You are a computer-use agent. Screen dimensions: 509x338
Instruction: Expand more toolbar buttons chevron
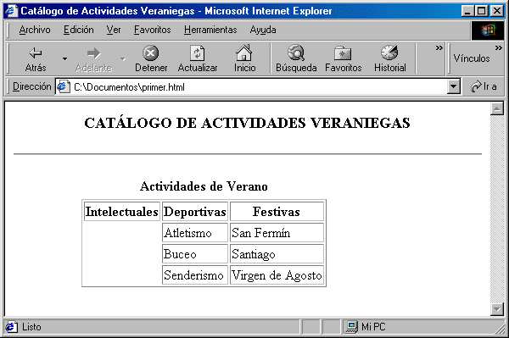pyautogui.click(x=439, y=48)
